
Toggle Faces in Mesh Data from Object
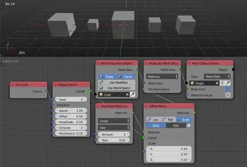click(126, 77)
